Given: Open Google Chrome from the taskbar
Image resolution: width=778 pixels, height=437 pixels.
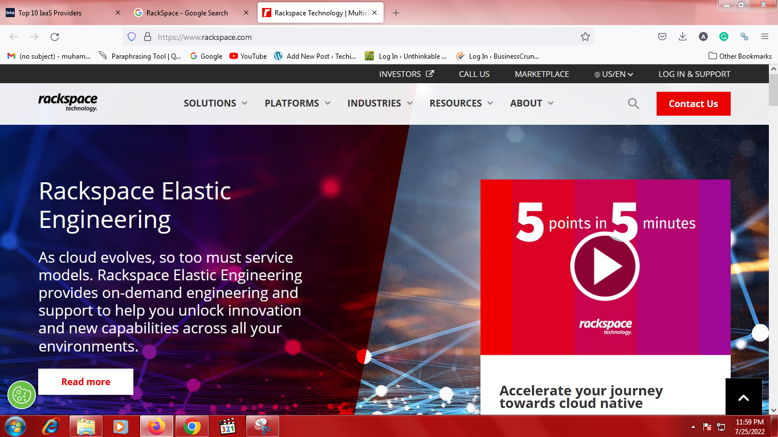Looking at the screenshot, I should point(192,426).
